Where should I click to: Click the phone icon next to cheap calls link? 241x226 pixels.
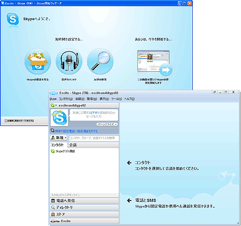(53, 131)
